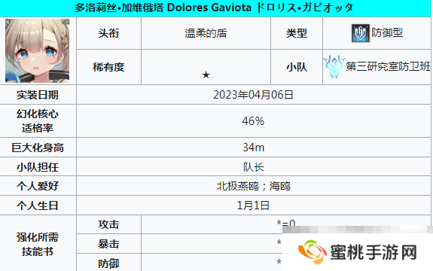Select the 头衔 label cell

click(108, 33)
